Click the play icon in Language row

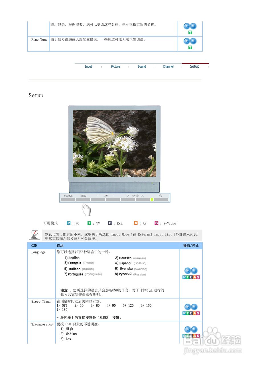coord(188,271)
